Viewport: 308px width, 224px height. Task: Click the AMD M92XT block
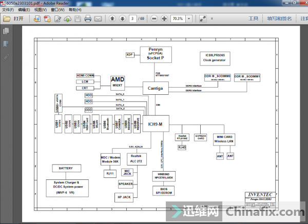tap(118, 83)
